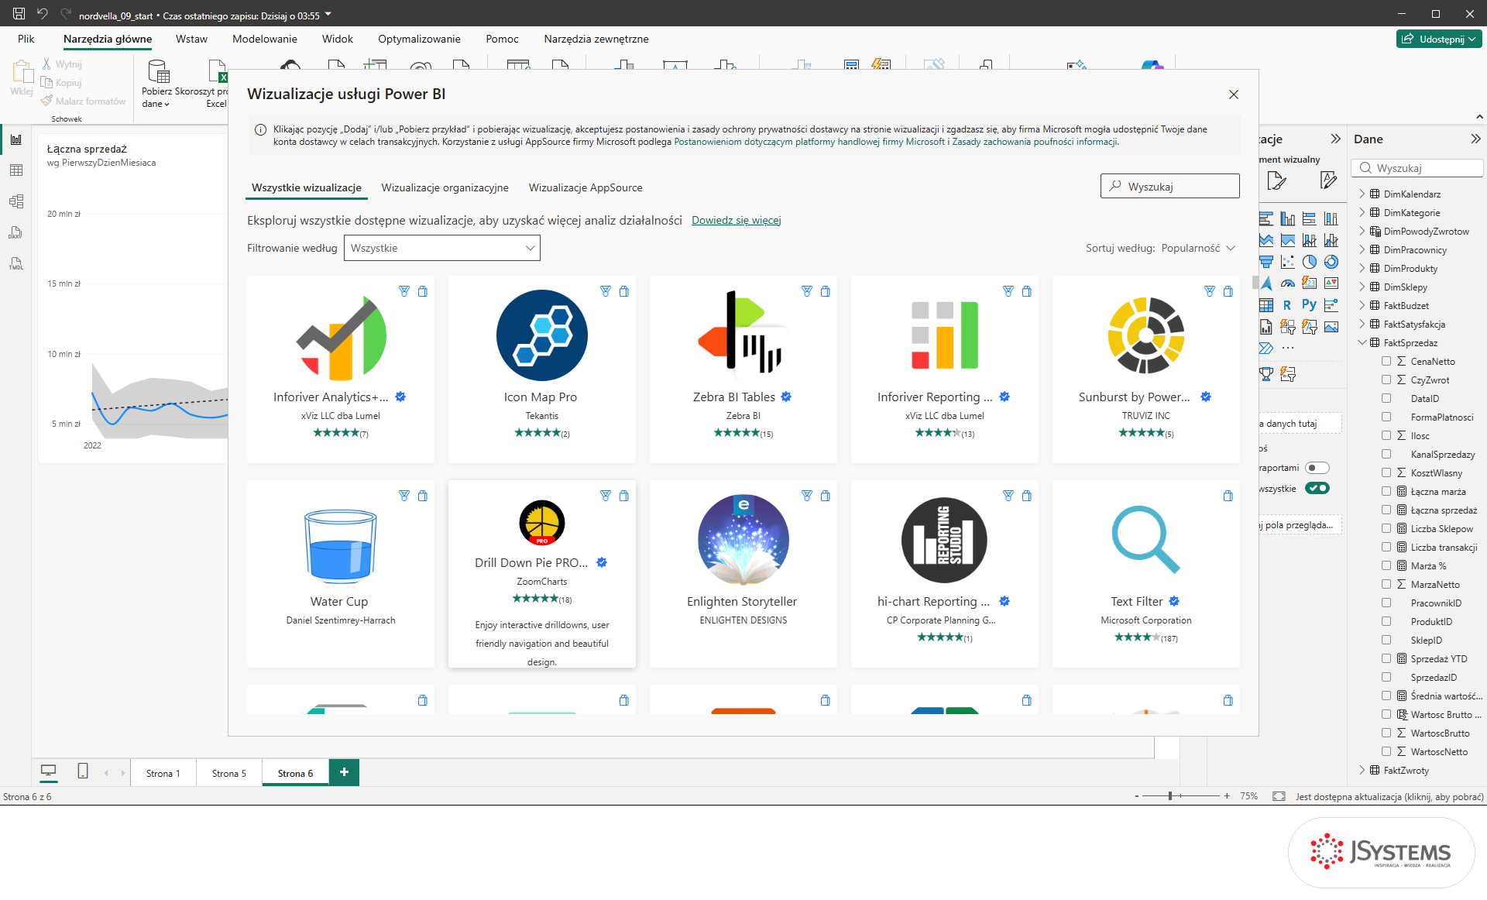Open the more visuals ellipsis

click(1288, 349)
